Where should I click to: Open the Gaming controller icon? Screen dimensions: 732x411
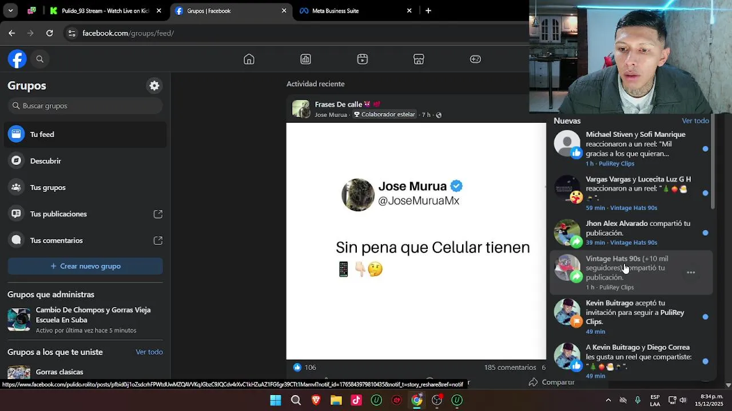[475, 59]
